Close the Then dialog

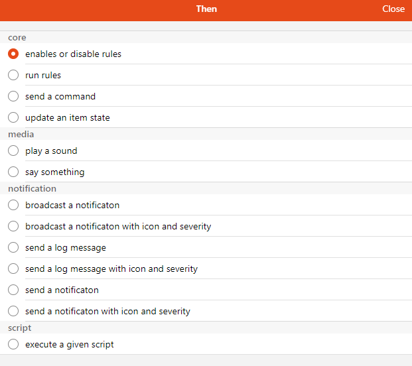pyautogui.click(x=393, y=9)
